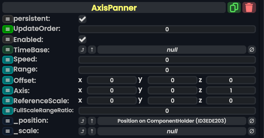Click the curved arrow icon beside _scale
Screen dimensions: 264x138
pos(82,131)
